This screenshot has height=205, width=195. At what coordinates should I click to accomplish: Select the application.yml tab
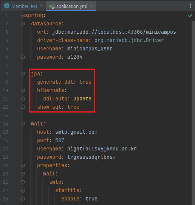(x=71, y=6)
